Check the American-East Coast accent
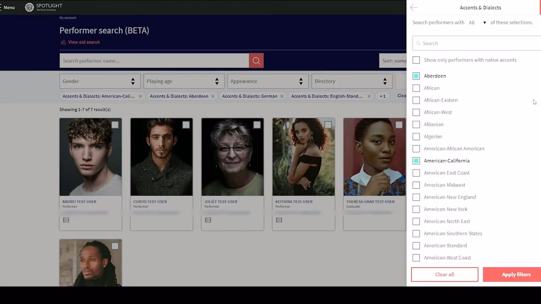Image resolution: width=541 pixels, height=304 pixels. click(416, 173)
